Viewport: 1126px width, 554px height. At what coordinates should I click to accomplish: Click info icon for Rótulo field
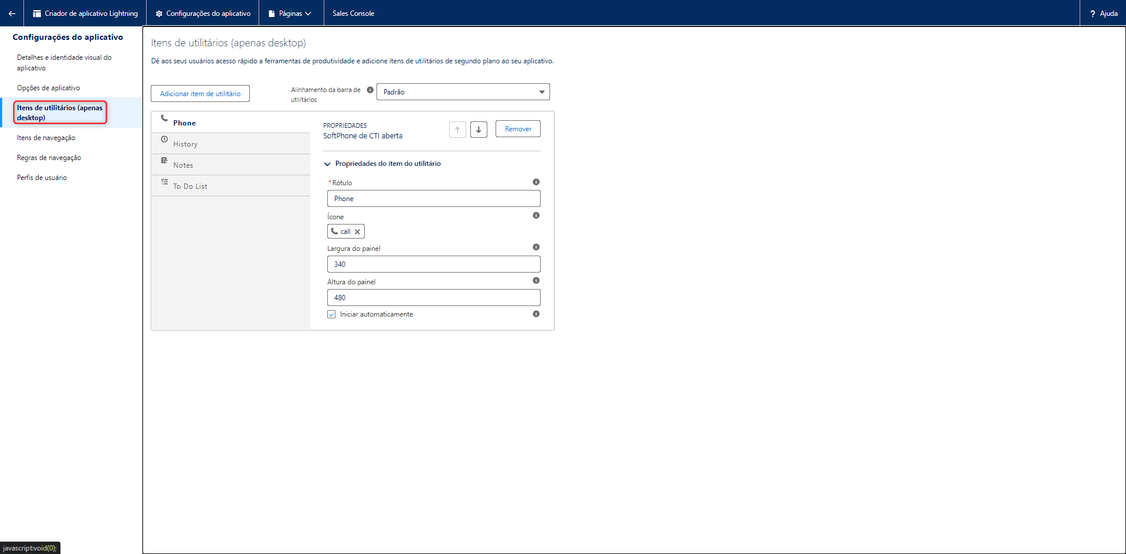pyautogui.click(x=536, y=182)
